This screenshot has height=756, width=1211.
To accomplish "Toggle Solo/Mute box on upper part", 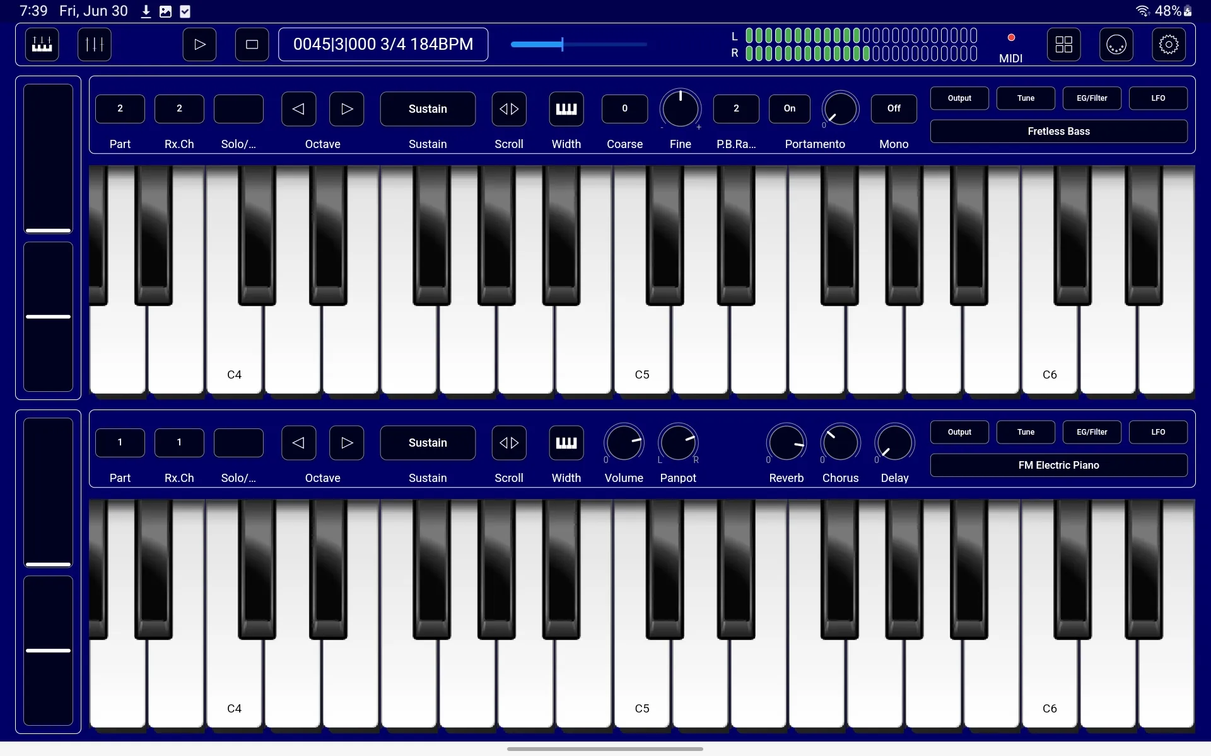I will 238,109.
